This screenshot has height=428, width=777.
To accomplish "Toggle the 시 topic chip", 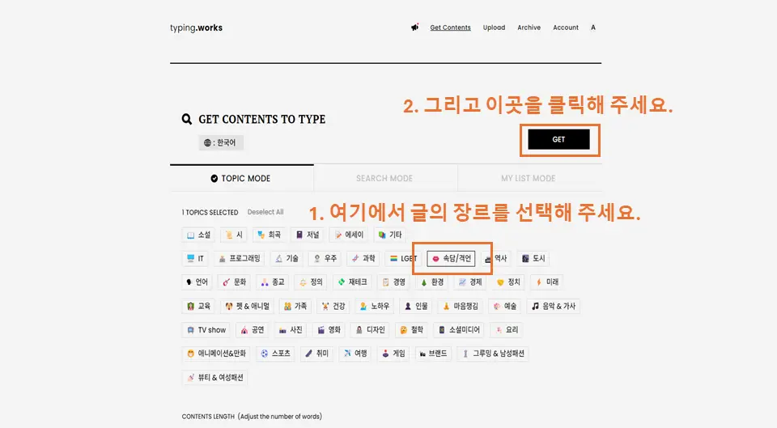I will click(234, 235).
